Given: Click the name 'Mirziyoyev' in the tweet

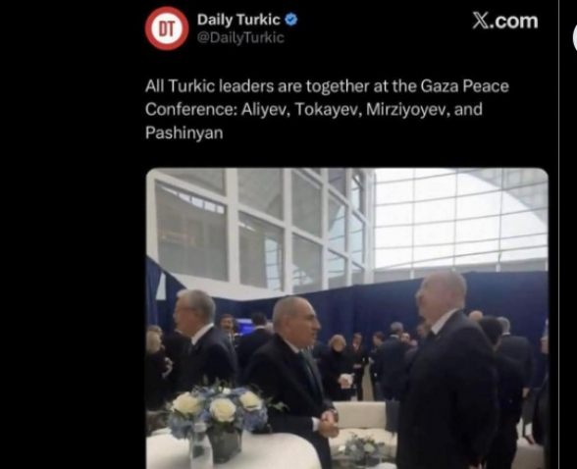Looking at the screenshot, I should tap(408, 110).
